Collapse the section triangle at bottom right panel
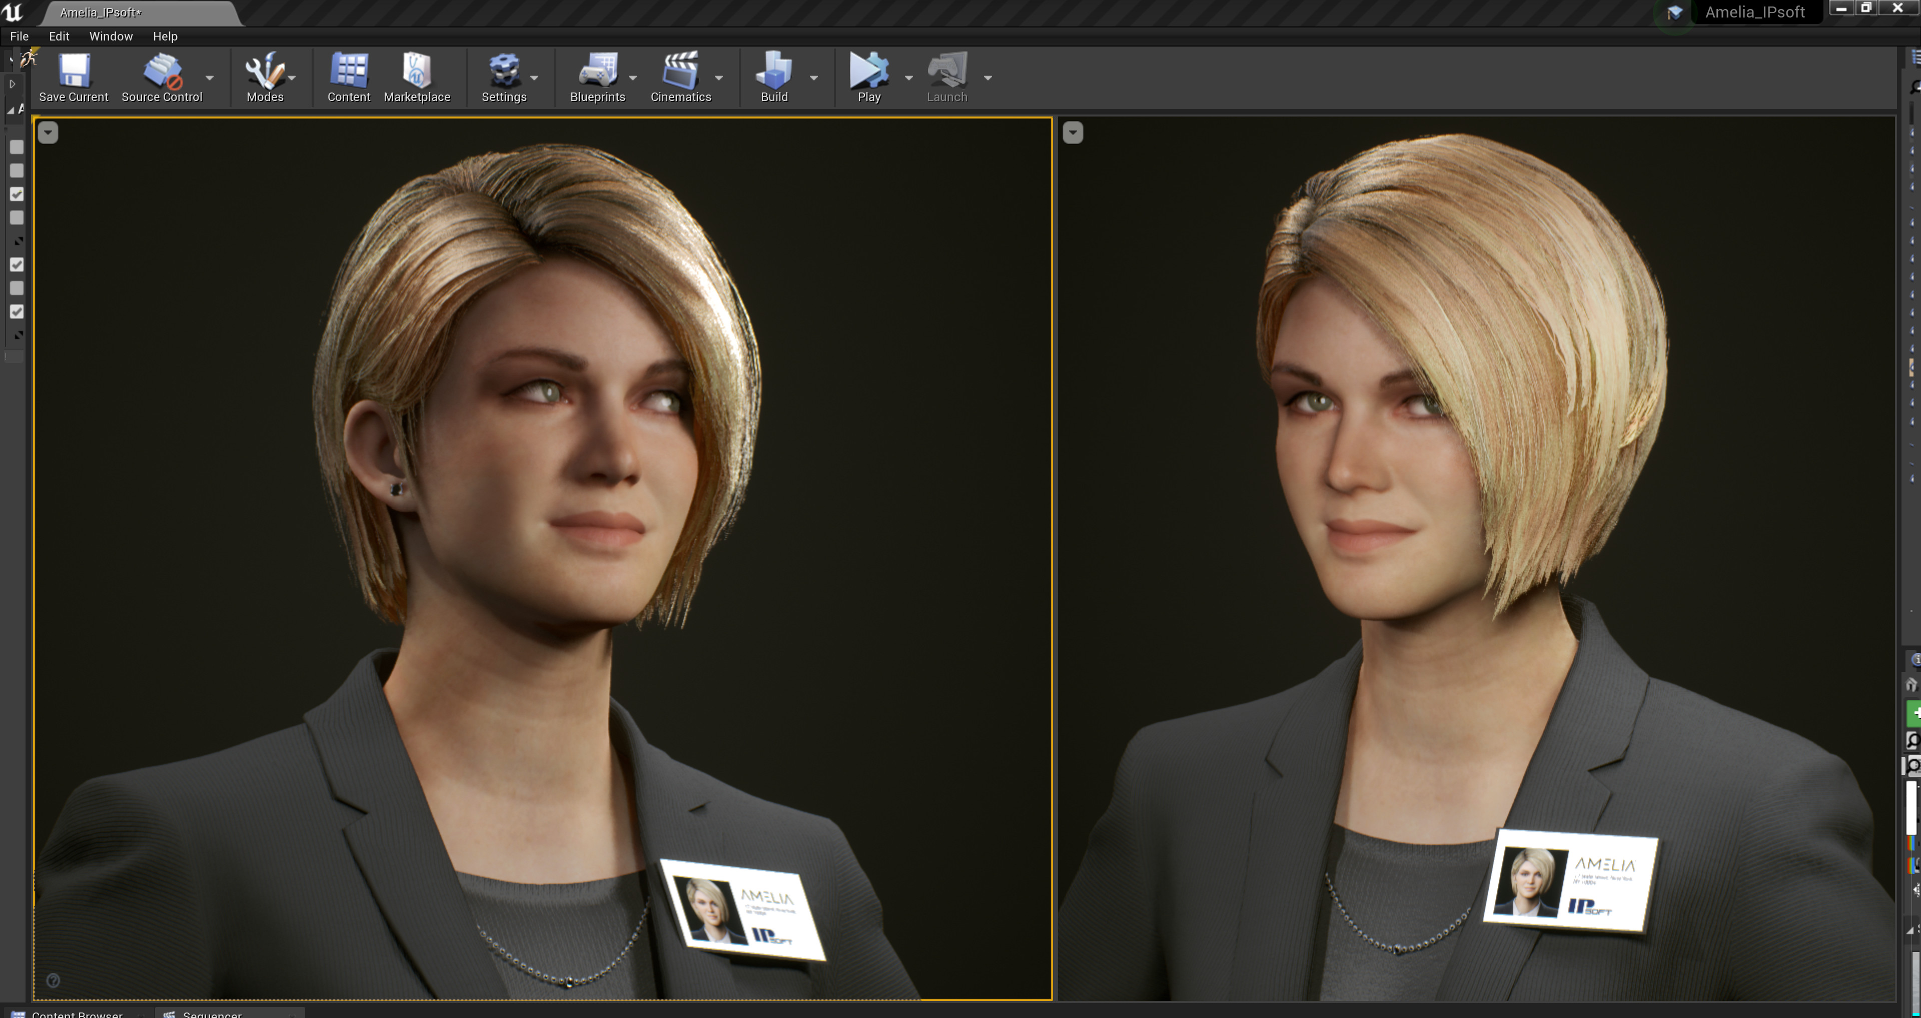This screenshot has width=1921, height=1018. click(x=1910, y=930)
